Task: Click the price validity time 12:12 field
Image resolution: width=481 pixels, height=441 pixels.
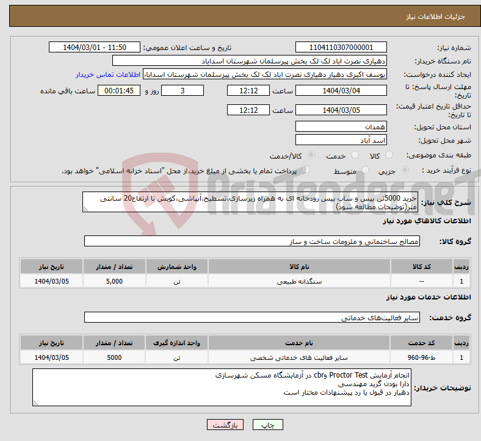Action: 248,110
